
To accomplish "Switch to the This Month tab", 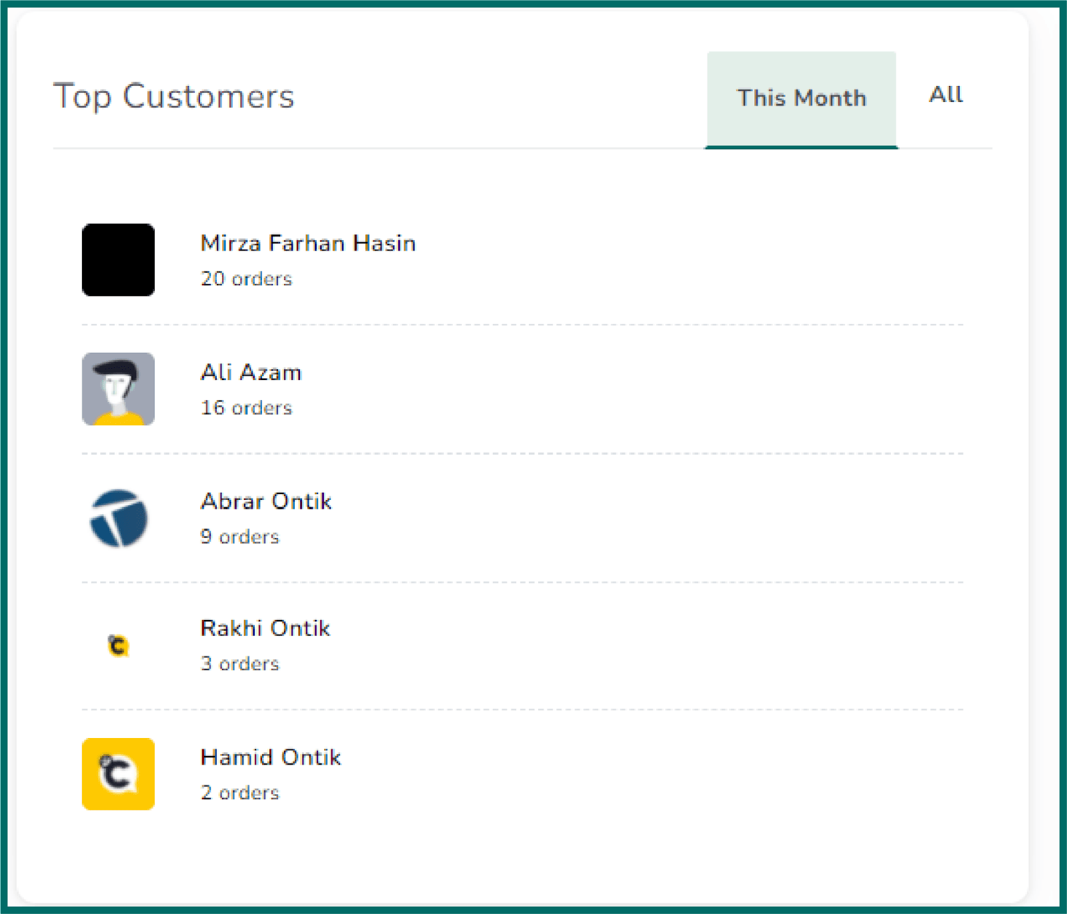I will (x=801, y=98).
